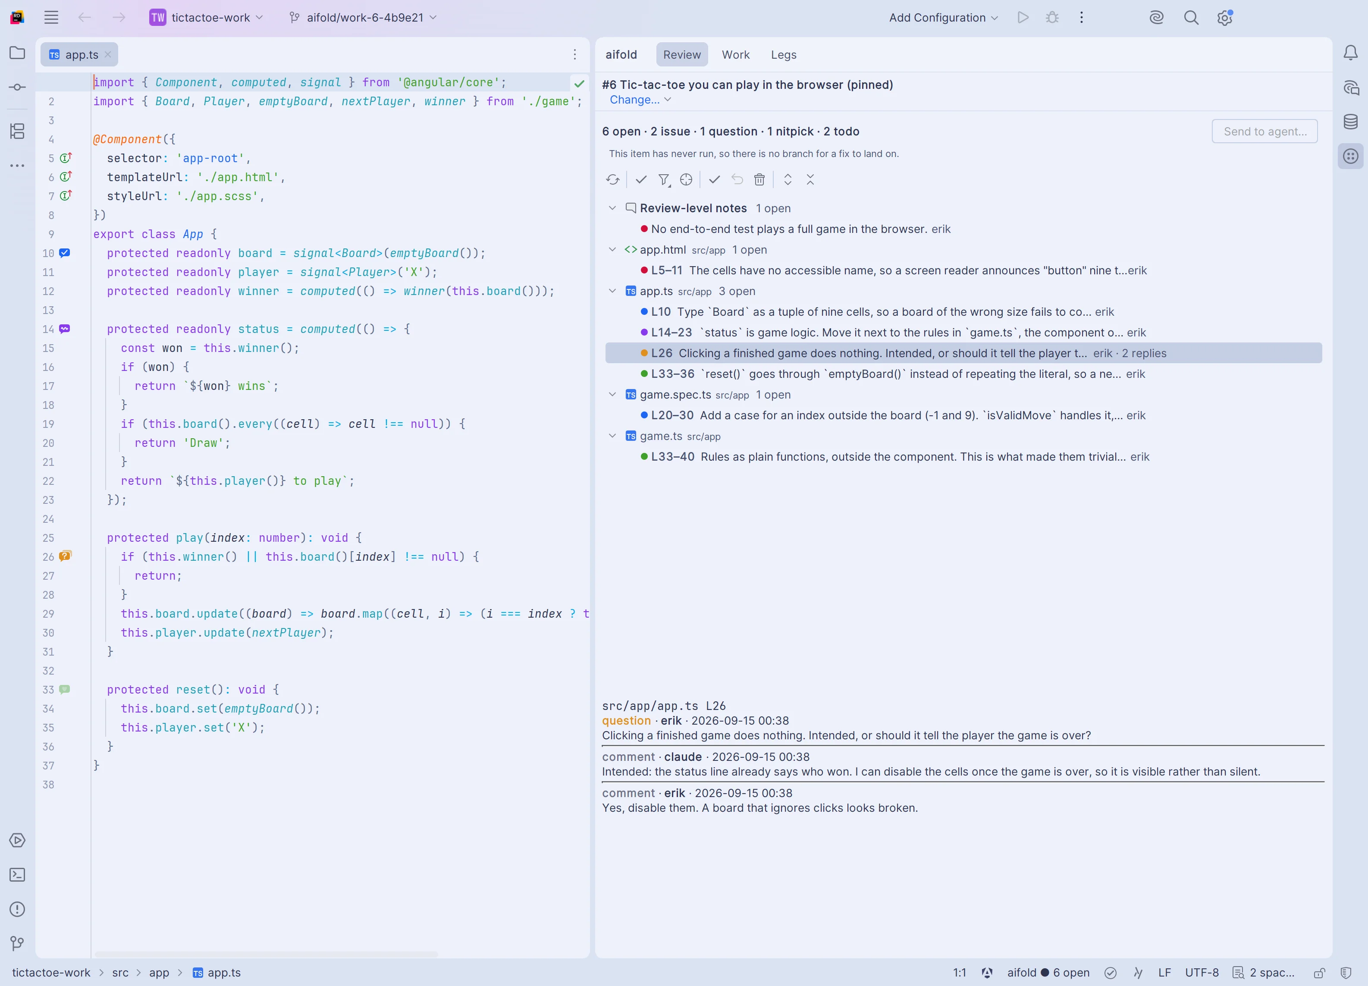The image size is (1368, 986).
Task: Toggle the aifold tool window icon in right sidebar
Action: tap(1350, 156)
